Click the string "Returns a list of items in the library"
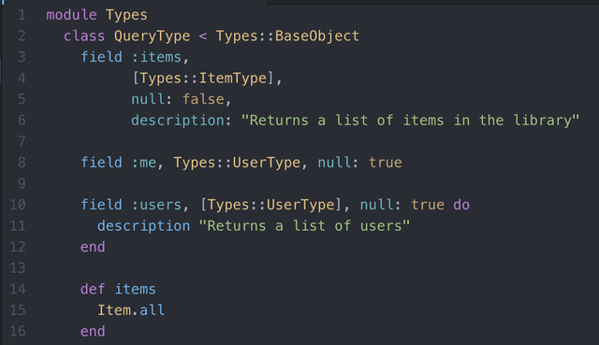Image resolution: width=599 pixels, height=345 pixels. tap(410, 121)
